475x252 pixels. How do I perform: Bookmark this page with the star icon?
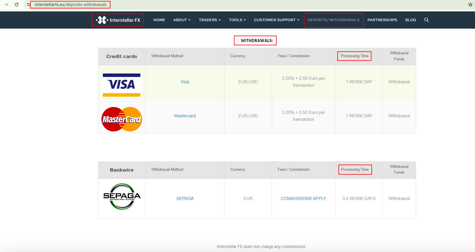[470, 5]
